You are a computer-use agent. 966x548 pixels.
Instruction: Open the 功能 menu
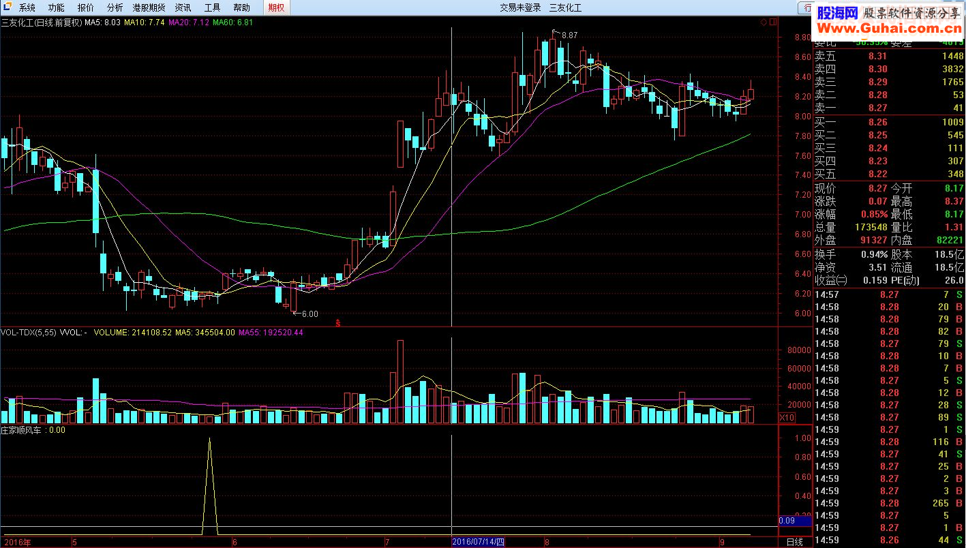(57, 8)
